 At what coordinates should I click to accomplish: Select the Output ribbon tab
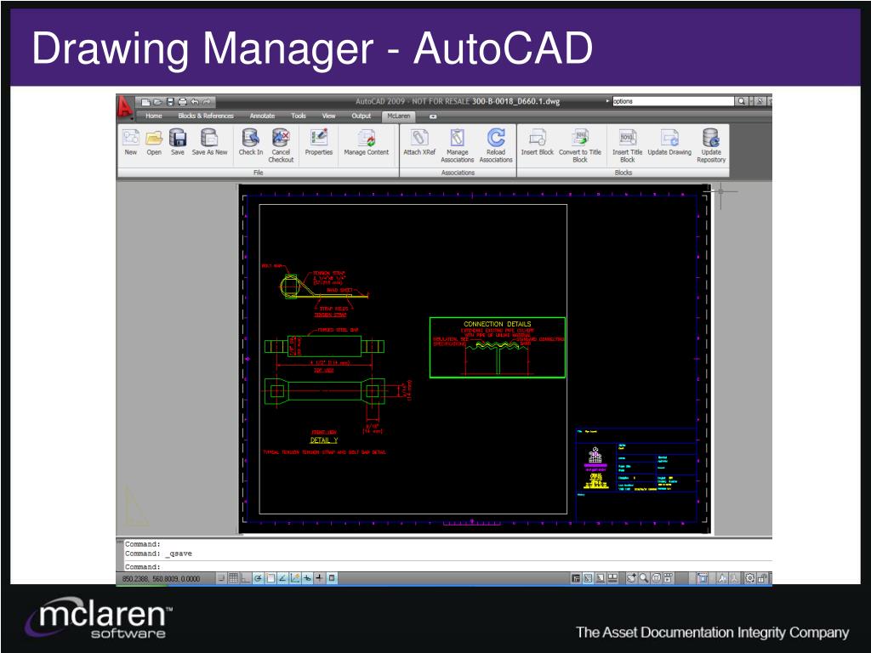pos(361,116)
